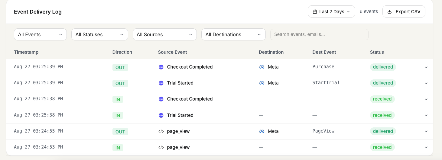Open the All Destinations filter dropdown

pyautogui.click(x=233, y=34)
